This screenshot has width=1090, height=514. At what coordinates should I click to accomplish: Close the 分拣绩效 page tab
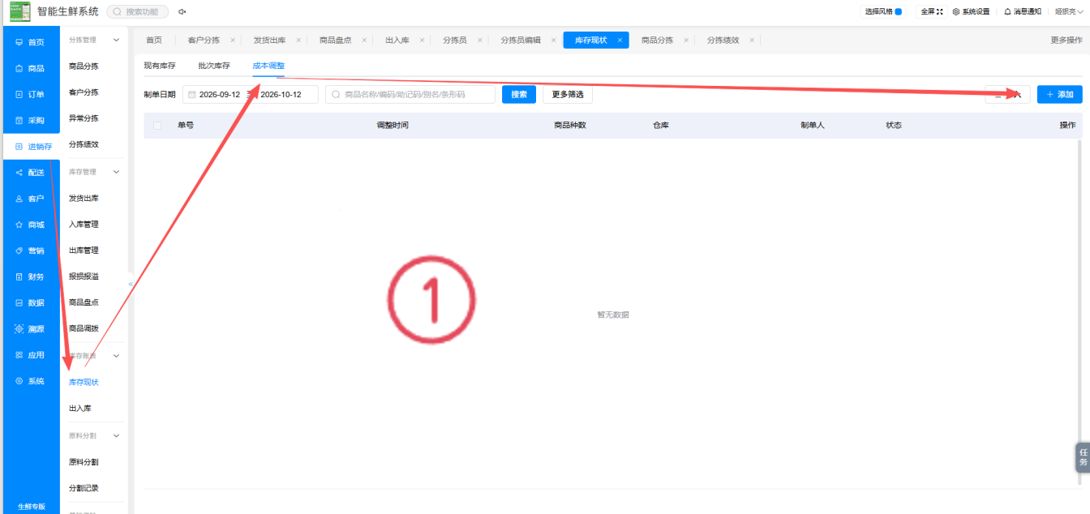752,41
